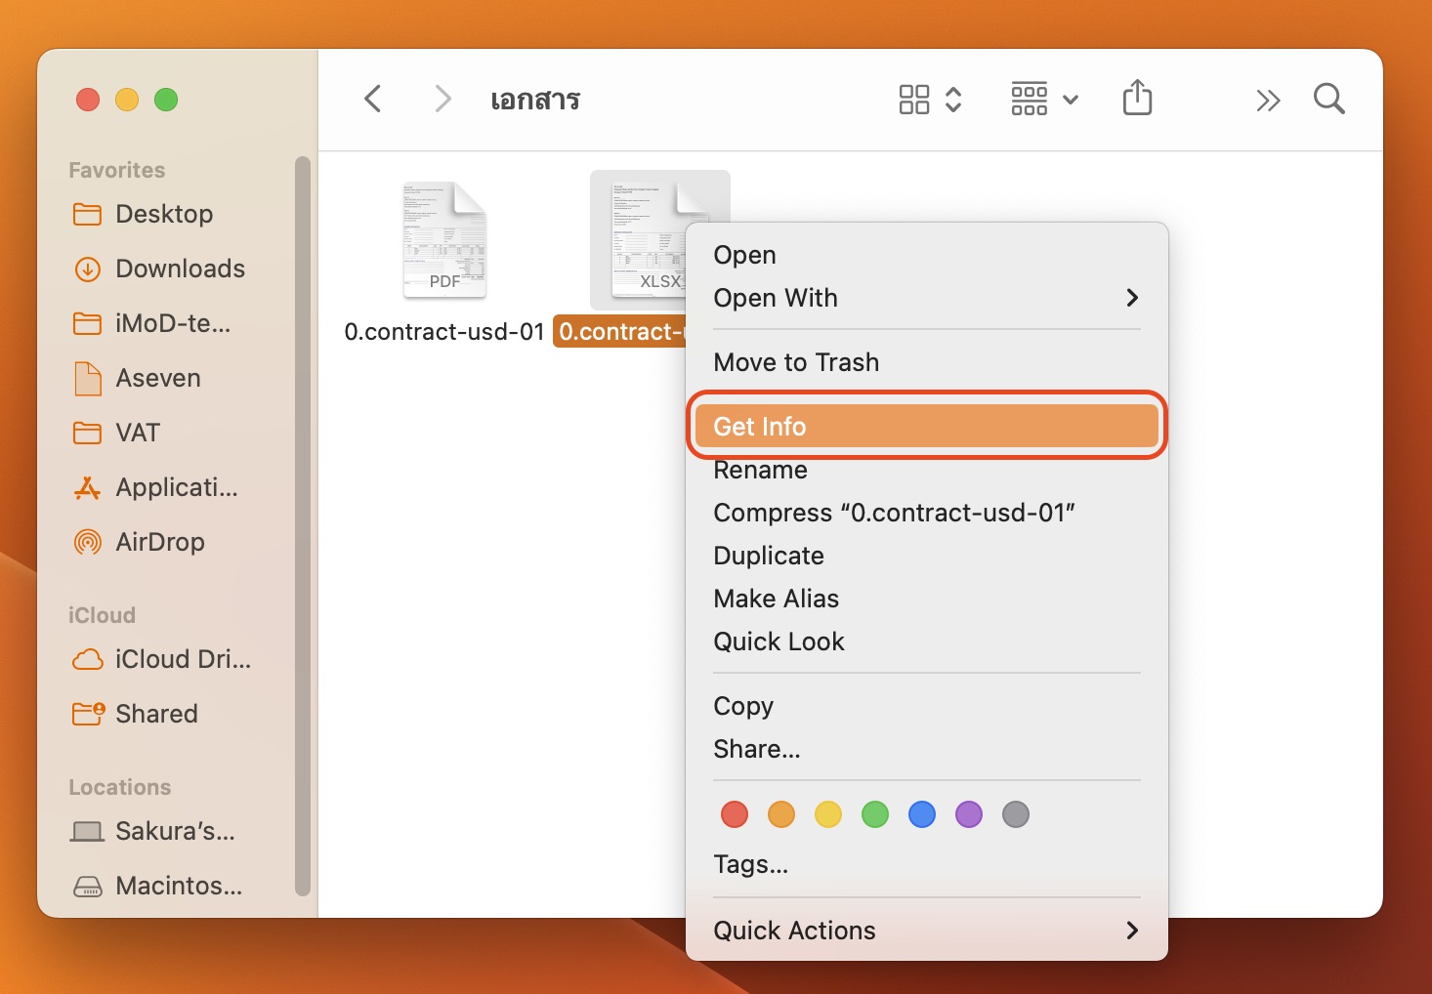Apply the red tag color
Viewport: 1432px width, 994px height.
[735, 814]
